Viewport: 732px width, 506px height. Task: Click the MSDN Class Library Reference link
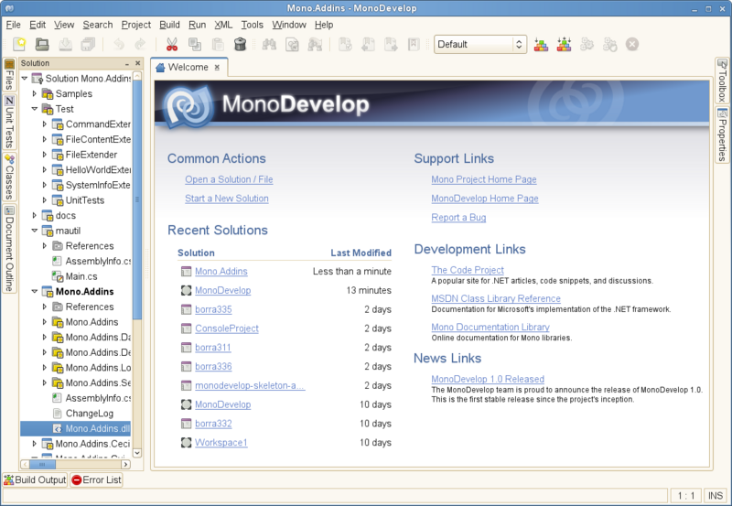496,298
